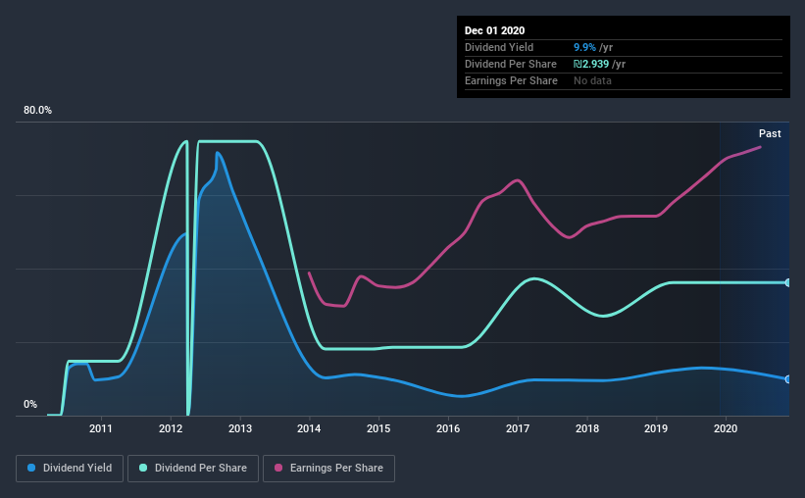Click the 9.9% dividend yield value
Image resolution: width=805 pixels, height=498 pixels.
point(584,47)
